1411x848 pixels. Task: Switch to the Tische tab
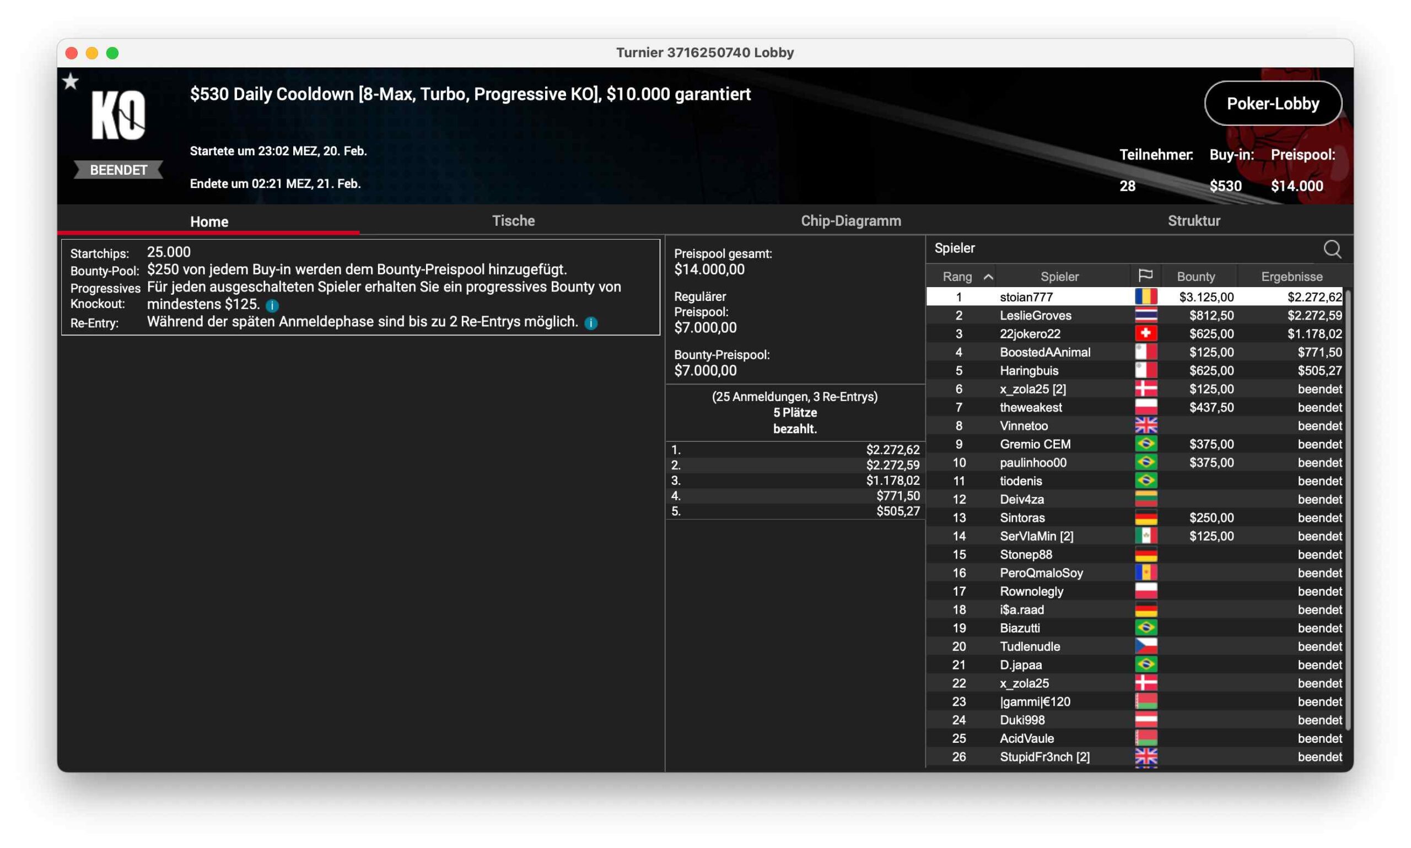point(513,221)
